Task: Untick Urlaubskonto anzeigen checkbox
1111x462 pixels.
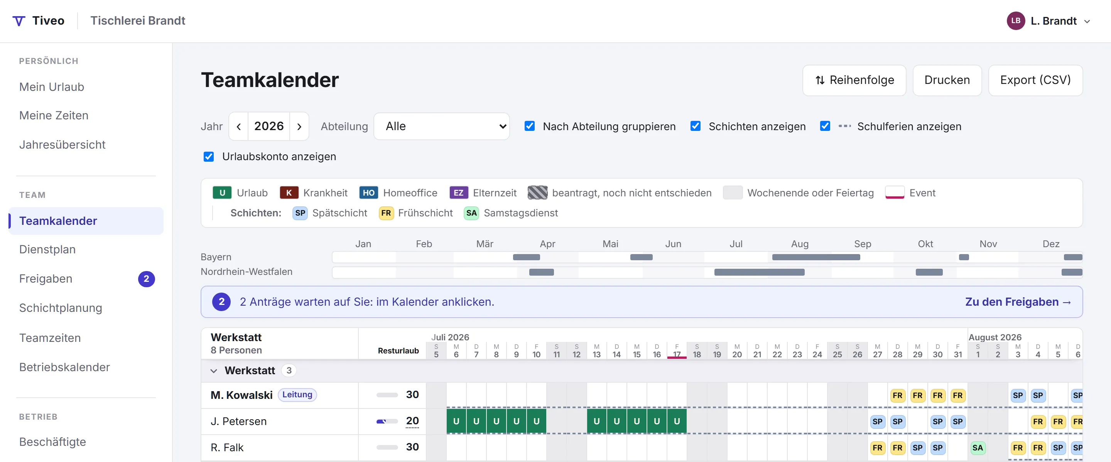Action: tap(209, 156)
